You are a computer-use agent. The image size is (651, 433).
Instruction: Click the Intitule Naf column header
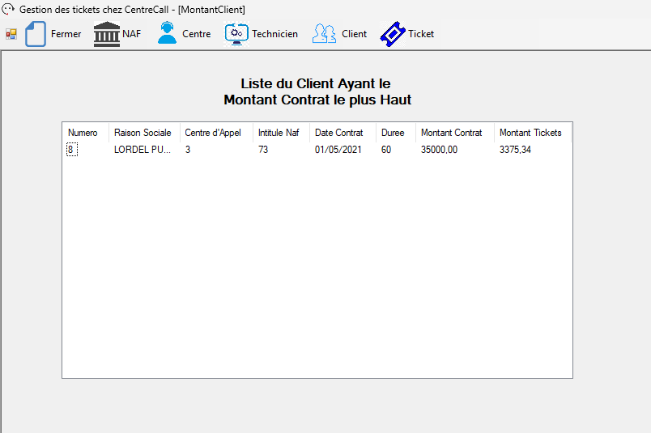pos(279,133)
